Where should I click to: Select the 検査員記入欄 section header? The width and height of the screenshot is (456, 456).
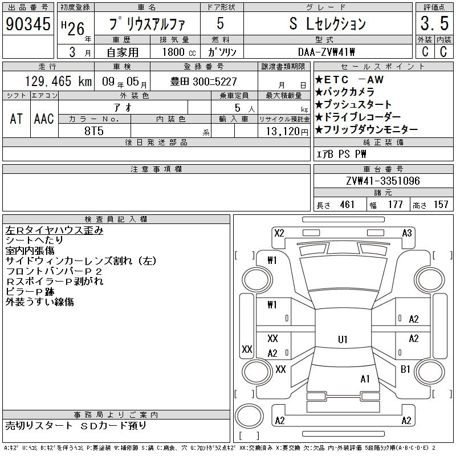pos(116,219)
